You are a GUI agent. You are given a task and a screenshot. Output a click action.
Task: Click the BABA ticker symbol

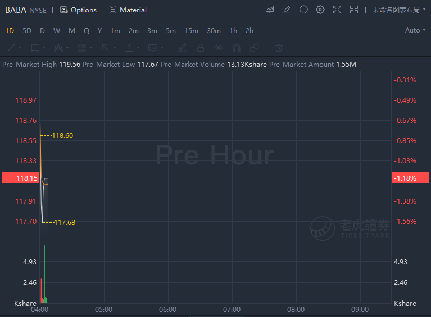point(16,10)
